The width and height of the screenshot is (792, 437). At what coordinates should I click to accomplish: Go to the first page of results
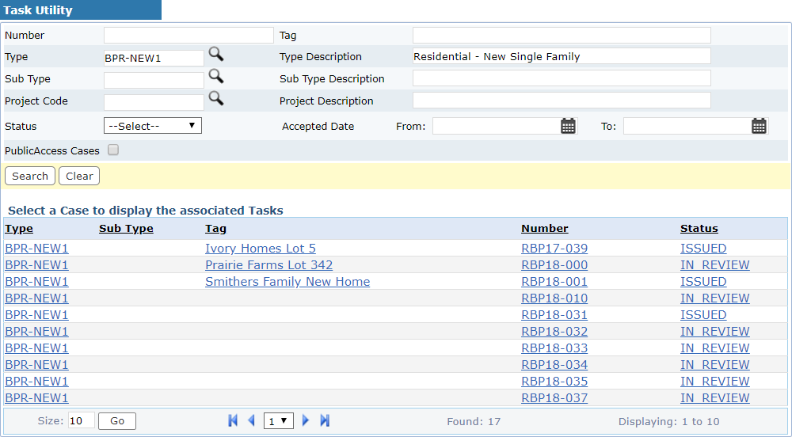233,421
